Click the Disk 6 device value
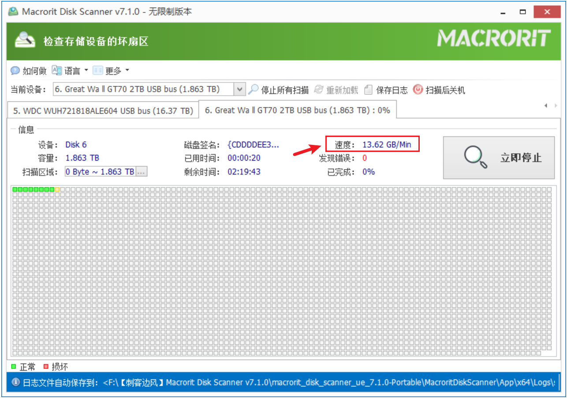This screenshot has height=398, width=567. tap(76, 144)
